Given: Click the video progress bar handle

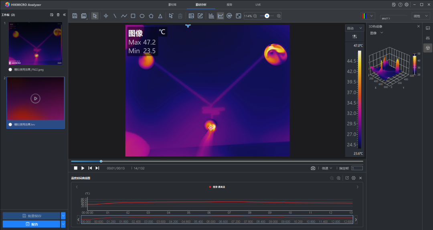Looking at the screenshot, I should click(x=101, y=161).
